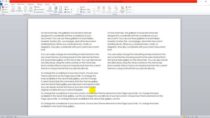This screenshot has height=118, width=210.
Task: Select the Page Layout tab
Action: click(21, 4)
